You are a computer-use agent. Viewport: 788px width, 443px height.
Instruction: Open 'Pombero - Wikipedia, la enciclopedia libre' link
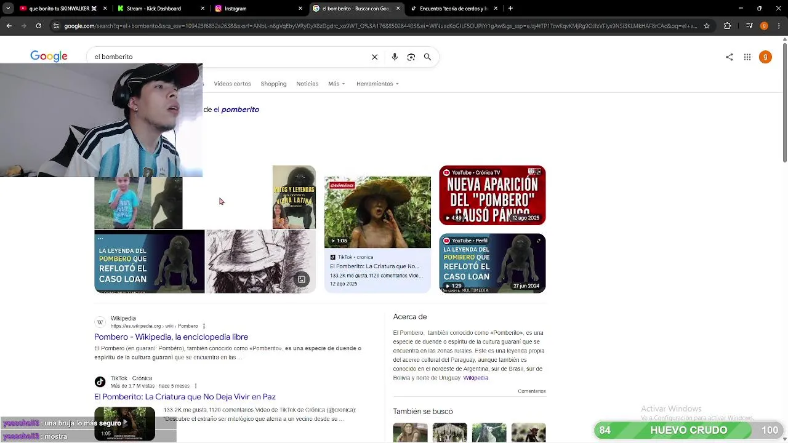tap(171, 337)
